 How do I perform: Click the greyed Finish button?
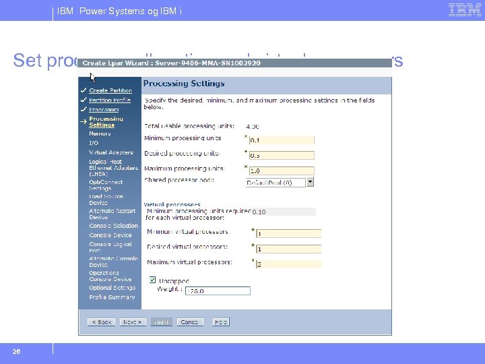coord(162,322)
